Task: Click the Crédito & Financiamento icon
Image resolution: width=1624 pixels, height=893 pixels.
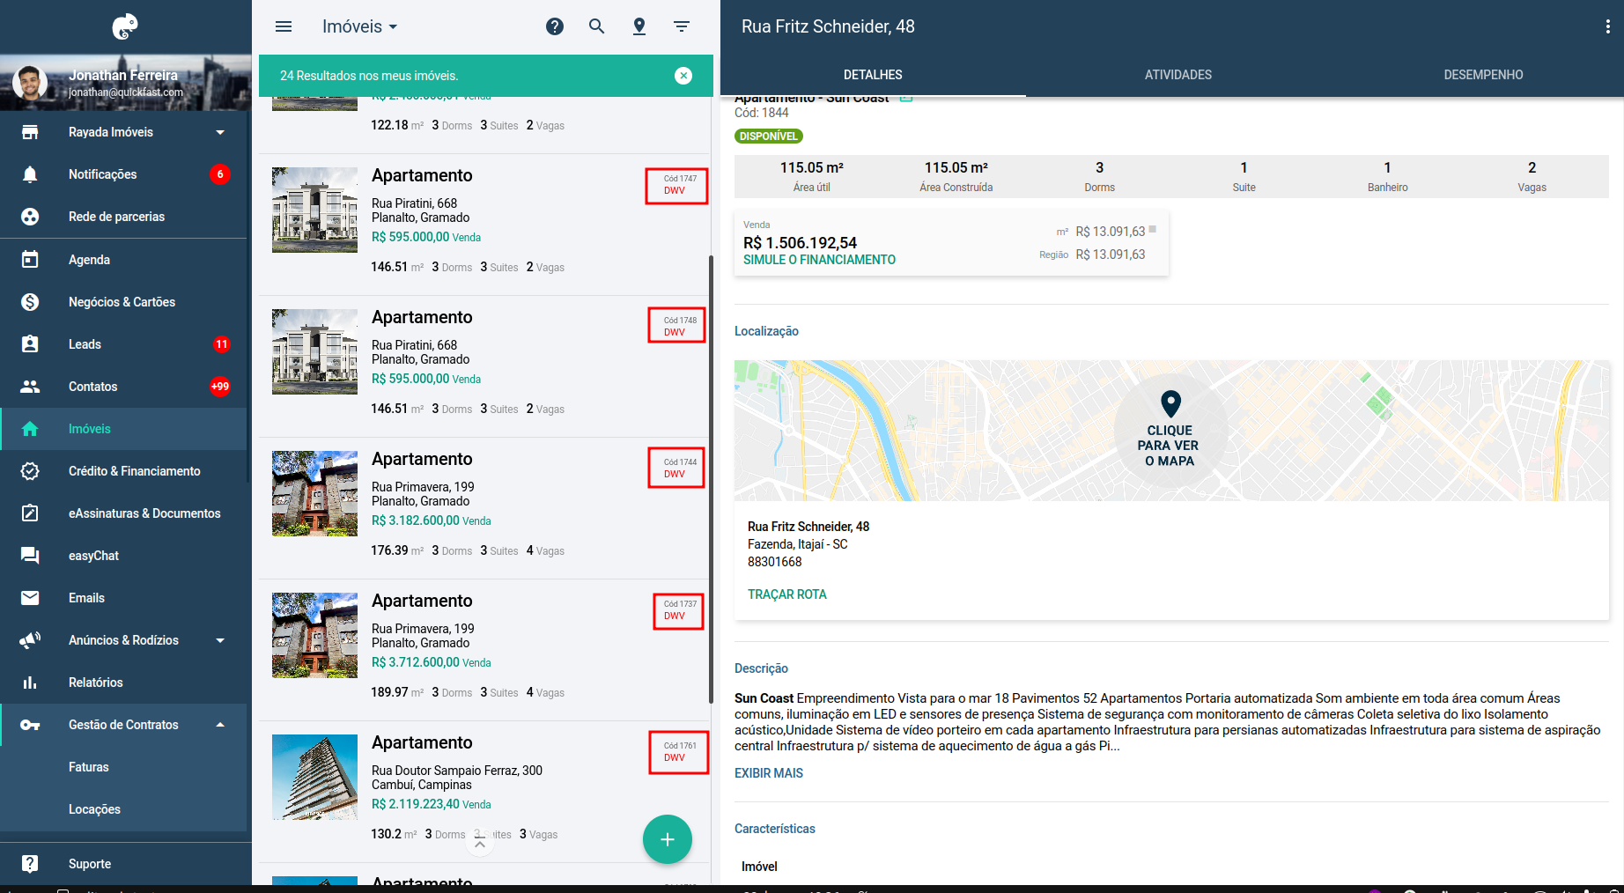Action: pos(30,471)
